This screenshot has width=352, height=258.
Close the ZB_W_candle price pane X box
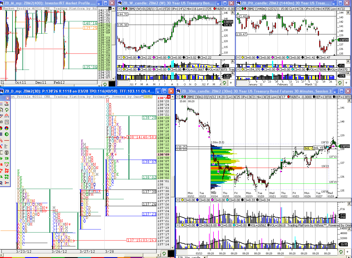pos(119,9)
